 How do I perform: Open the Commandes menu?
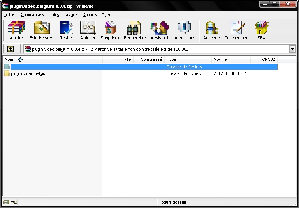click(32, 14)
